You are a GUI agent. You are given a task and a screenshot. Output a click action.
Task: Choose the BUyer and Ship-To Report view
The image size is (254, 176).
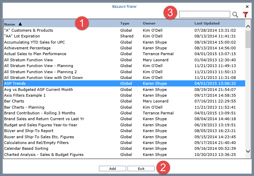(29, 131)
